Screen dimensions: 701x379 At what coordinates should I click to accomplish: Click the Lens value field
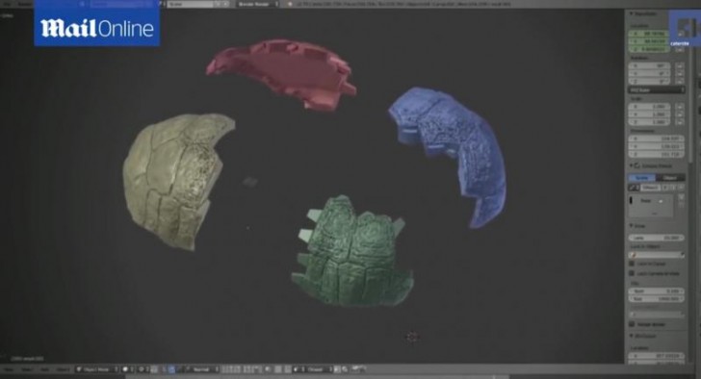coord(657,238)
